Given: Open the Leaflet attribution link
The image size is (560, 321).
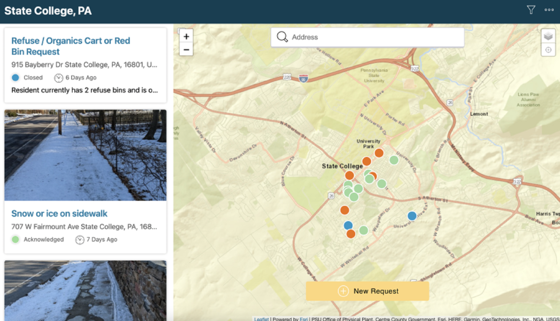Looking at the screenshot, I should (261, 319).
